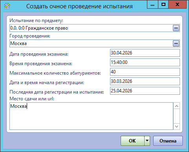Open subject picker next to Гражданское право

pos(176,28)
